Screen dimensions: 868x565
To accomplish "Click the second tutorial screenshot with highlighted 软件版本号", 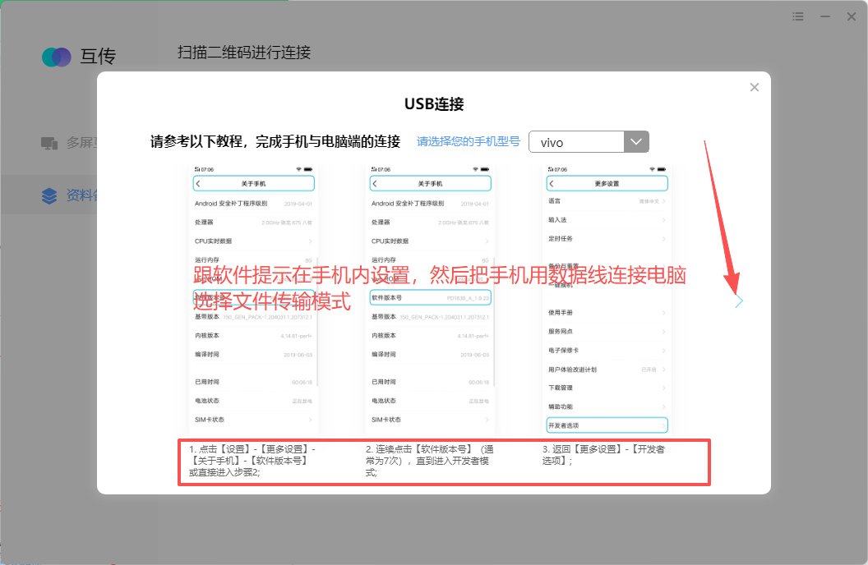I will point(430,299).
